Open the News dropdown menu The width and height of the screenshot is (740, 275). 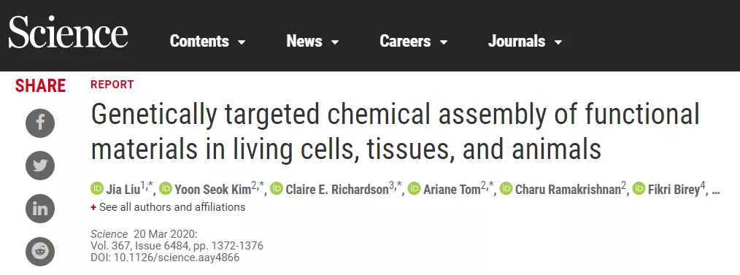[312, 42]
